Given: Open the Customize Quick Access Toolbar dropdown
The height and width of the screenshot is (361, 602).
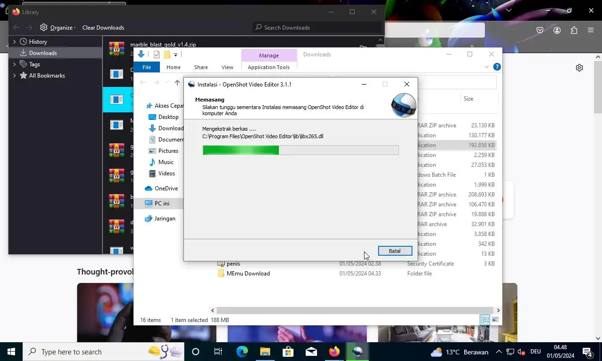Looking at the screenshot, I should 176,55.
